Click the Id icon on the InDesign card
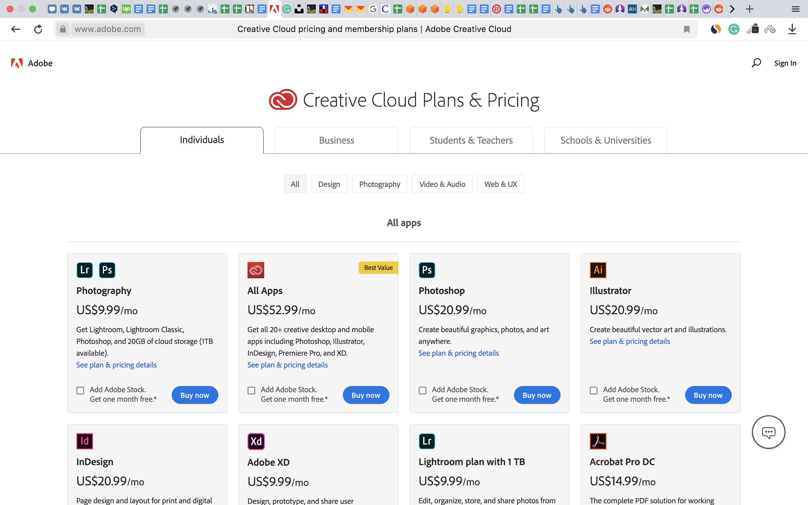This screenshot has width=808, height=505. (84, 441)
